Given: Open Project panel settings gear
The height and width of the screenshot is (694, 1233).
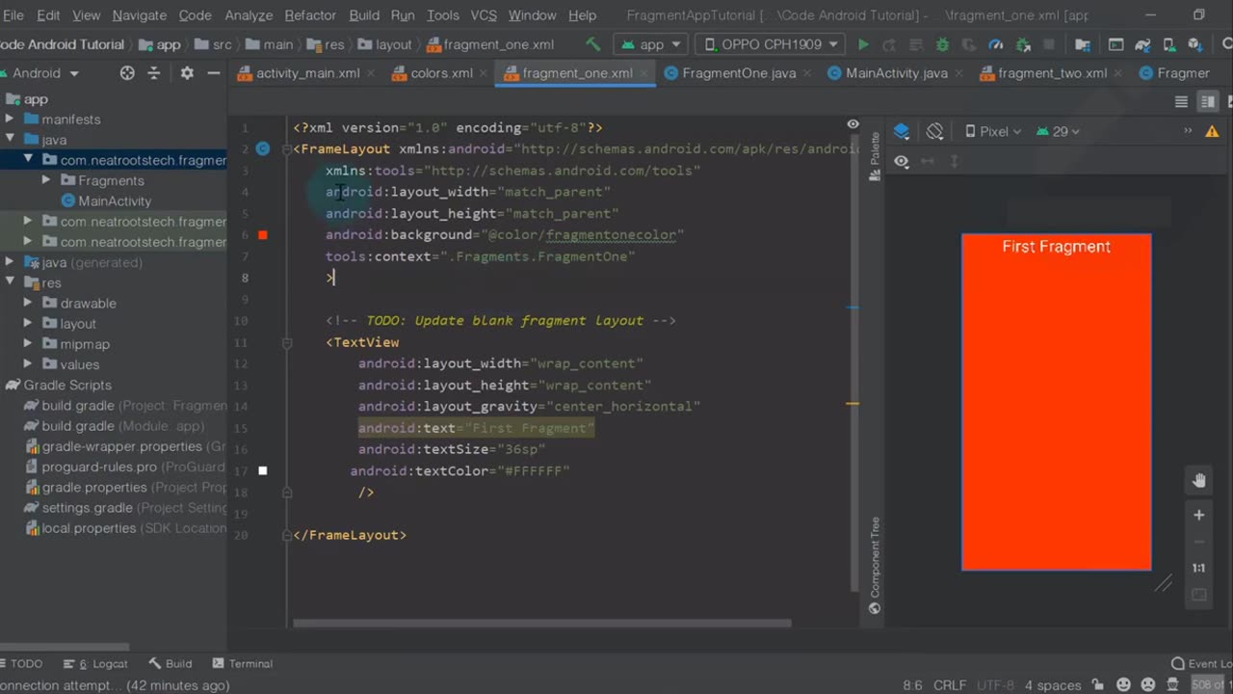Looking at the screenshot, I should tap(187, 73).
